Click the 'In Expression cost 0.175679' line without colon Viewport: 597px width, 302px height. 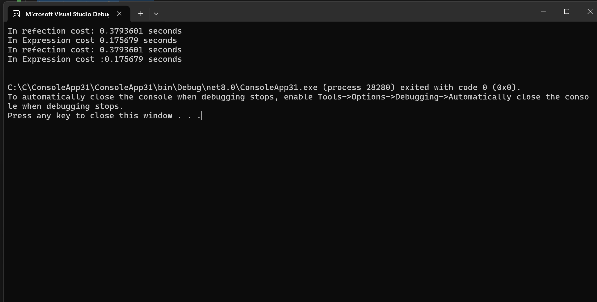click(92, 40)
